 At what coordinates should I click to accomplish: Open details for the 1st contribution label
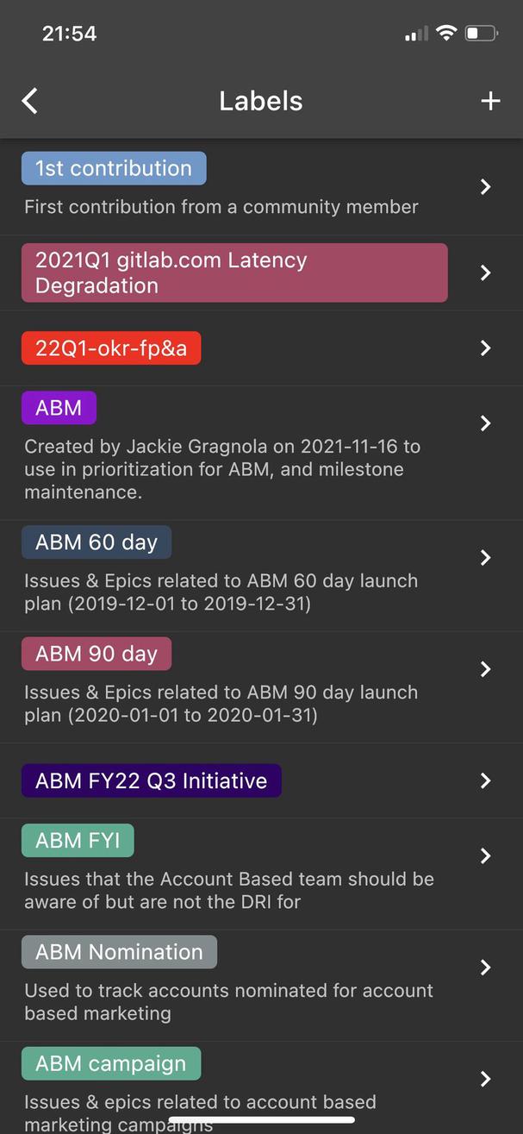484,186
